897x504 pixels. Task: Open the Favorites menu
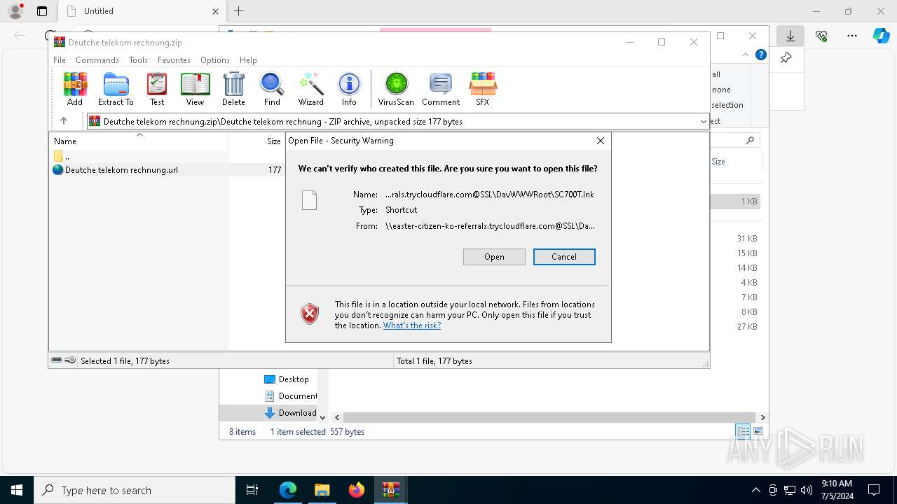tap(174, 60)
